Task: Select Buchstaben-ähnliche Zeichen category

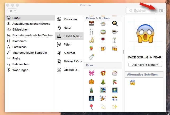Action: coord(30,35)
